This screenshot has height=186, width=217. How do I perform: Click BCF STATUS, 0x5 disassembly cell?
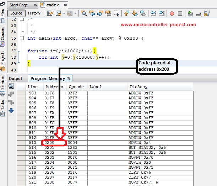click(161, 147)
